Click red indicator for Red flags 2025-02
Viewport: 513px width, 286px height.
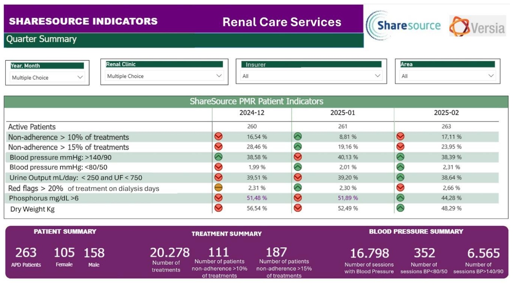(400, 187)
